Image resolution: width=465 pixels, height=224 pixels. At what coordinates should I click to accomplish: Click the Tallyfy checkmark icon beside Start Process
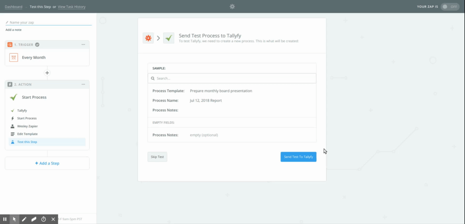tap(13, 97)
